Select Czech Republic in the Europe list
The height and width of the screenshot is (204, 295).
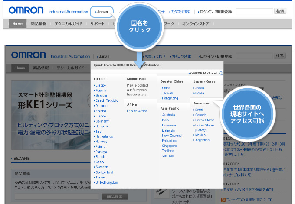coord(106,100)
